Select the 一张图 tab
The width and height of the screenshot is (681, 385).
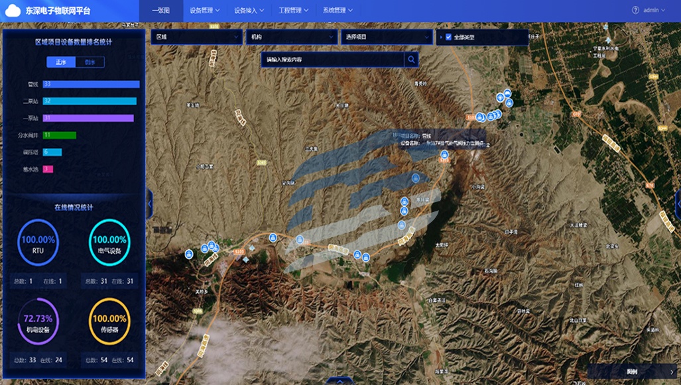(x=161, y=11)
